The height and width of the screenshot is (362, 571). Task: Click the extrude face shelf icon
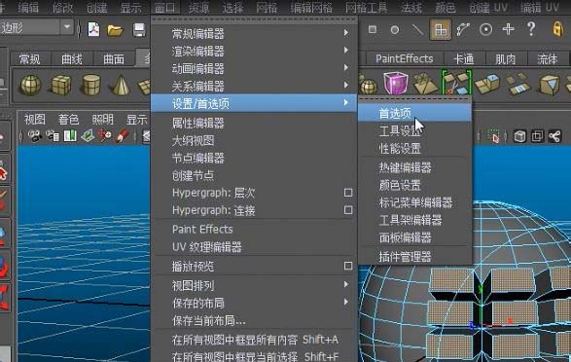click(487, 84)
